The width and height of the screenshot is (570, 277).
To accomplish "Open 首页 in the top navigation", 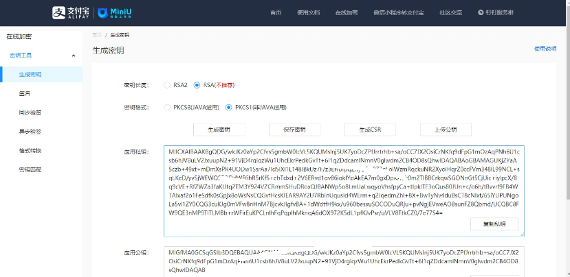I will 276,13.
